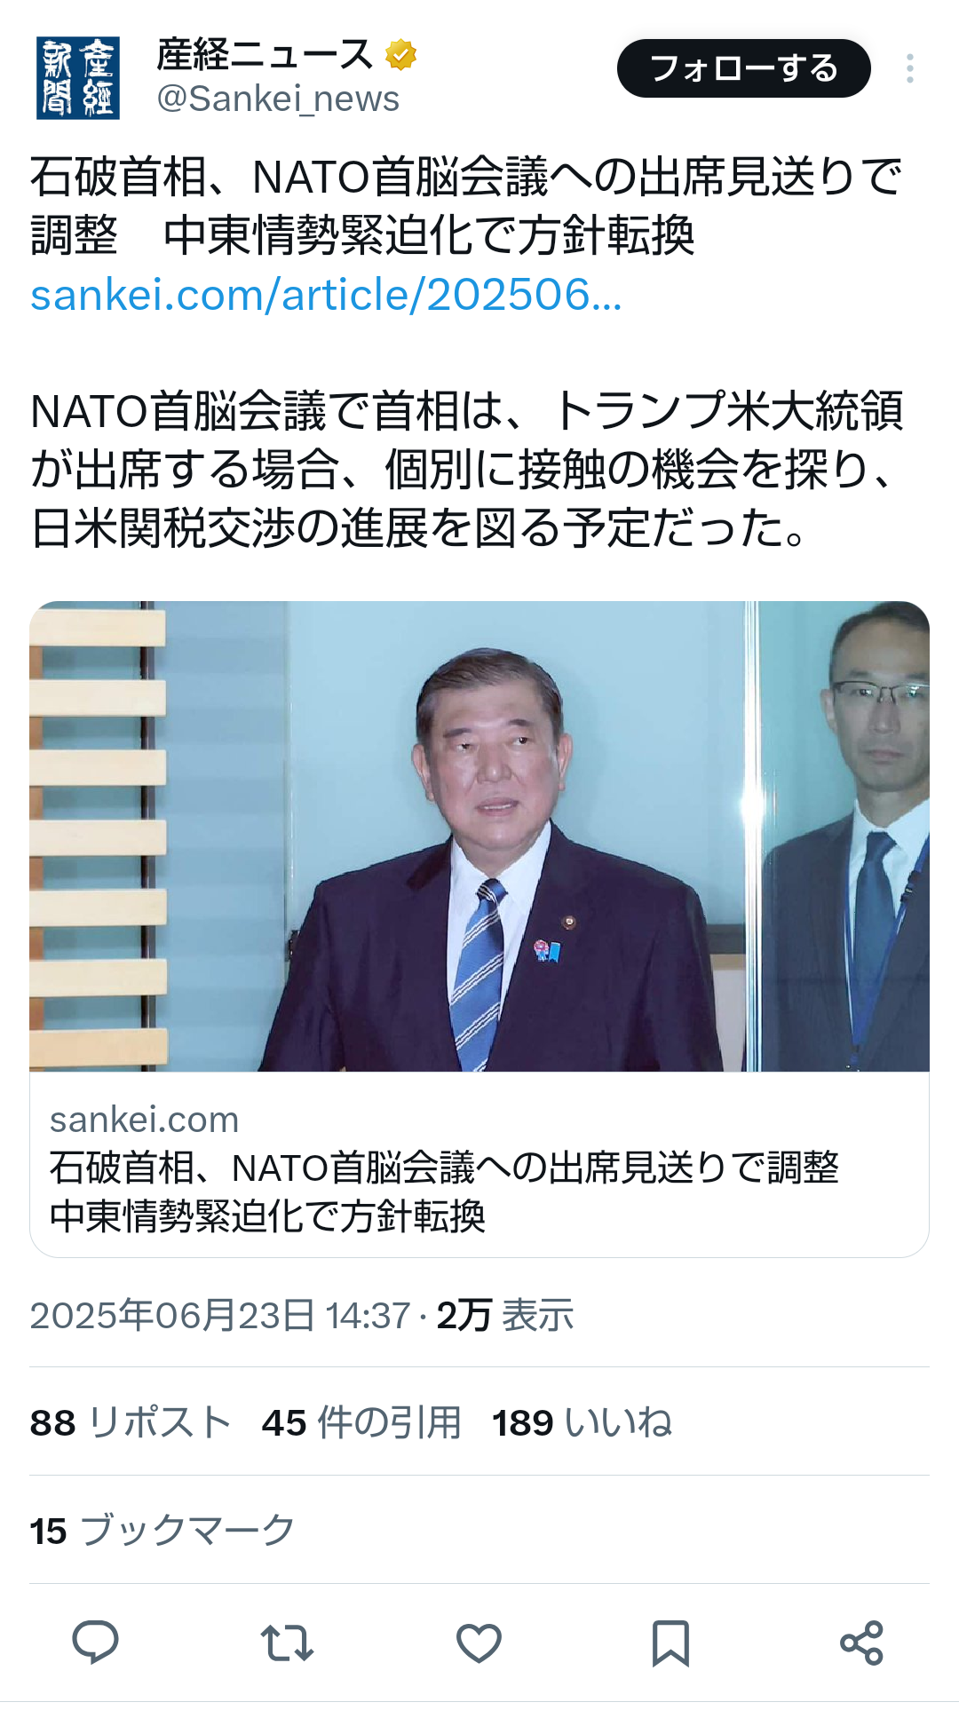Tap the post timestamp 2025年06月23日 14:37

220,1315
